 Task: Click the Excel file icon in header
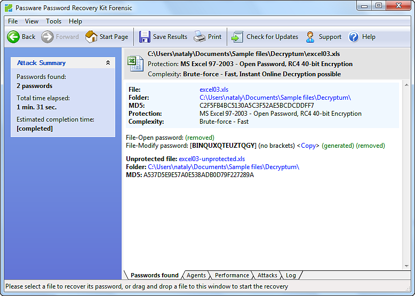coord(134,63)
